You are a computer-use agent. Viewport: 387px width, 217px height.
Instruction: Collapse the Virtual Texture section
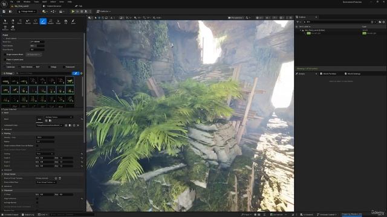(x=2, y=174)
